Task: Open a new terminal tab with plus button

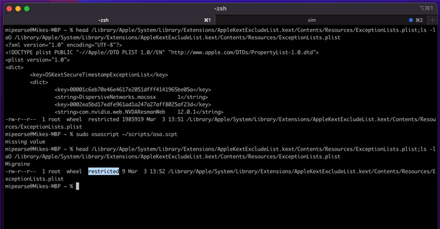Action: point(432,20)
